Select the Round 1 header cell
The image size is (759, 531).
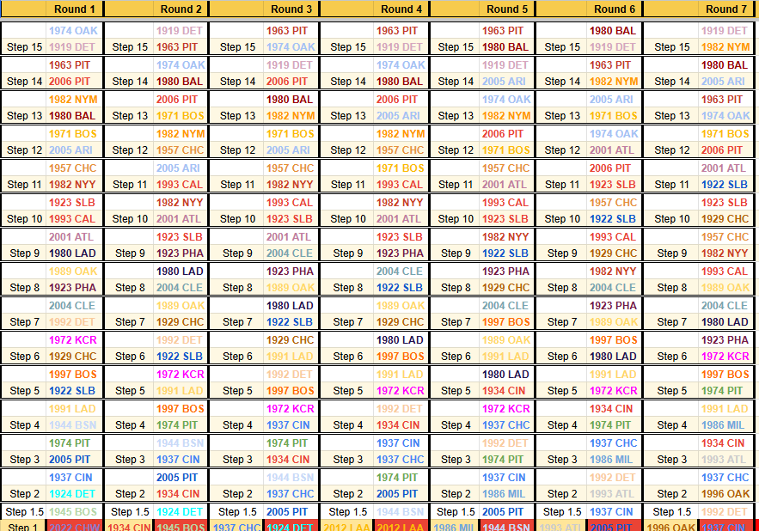75,9
